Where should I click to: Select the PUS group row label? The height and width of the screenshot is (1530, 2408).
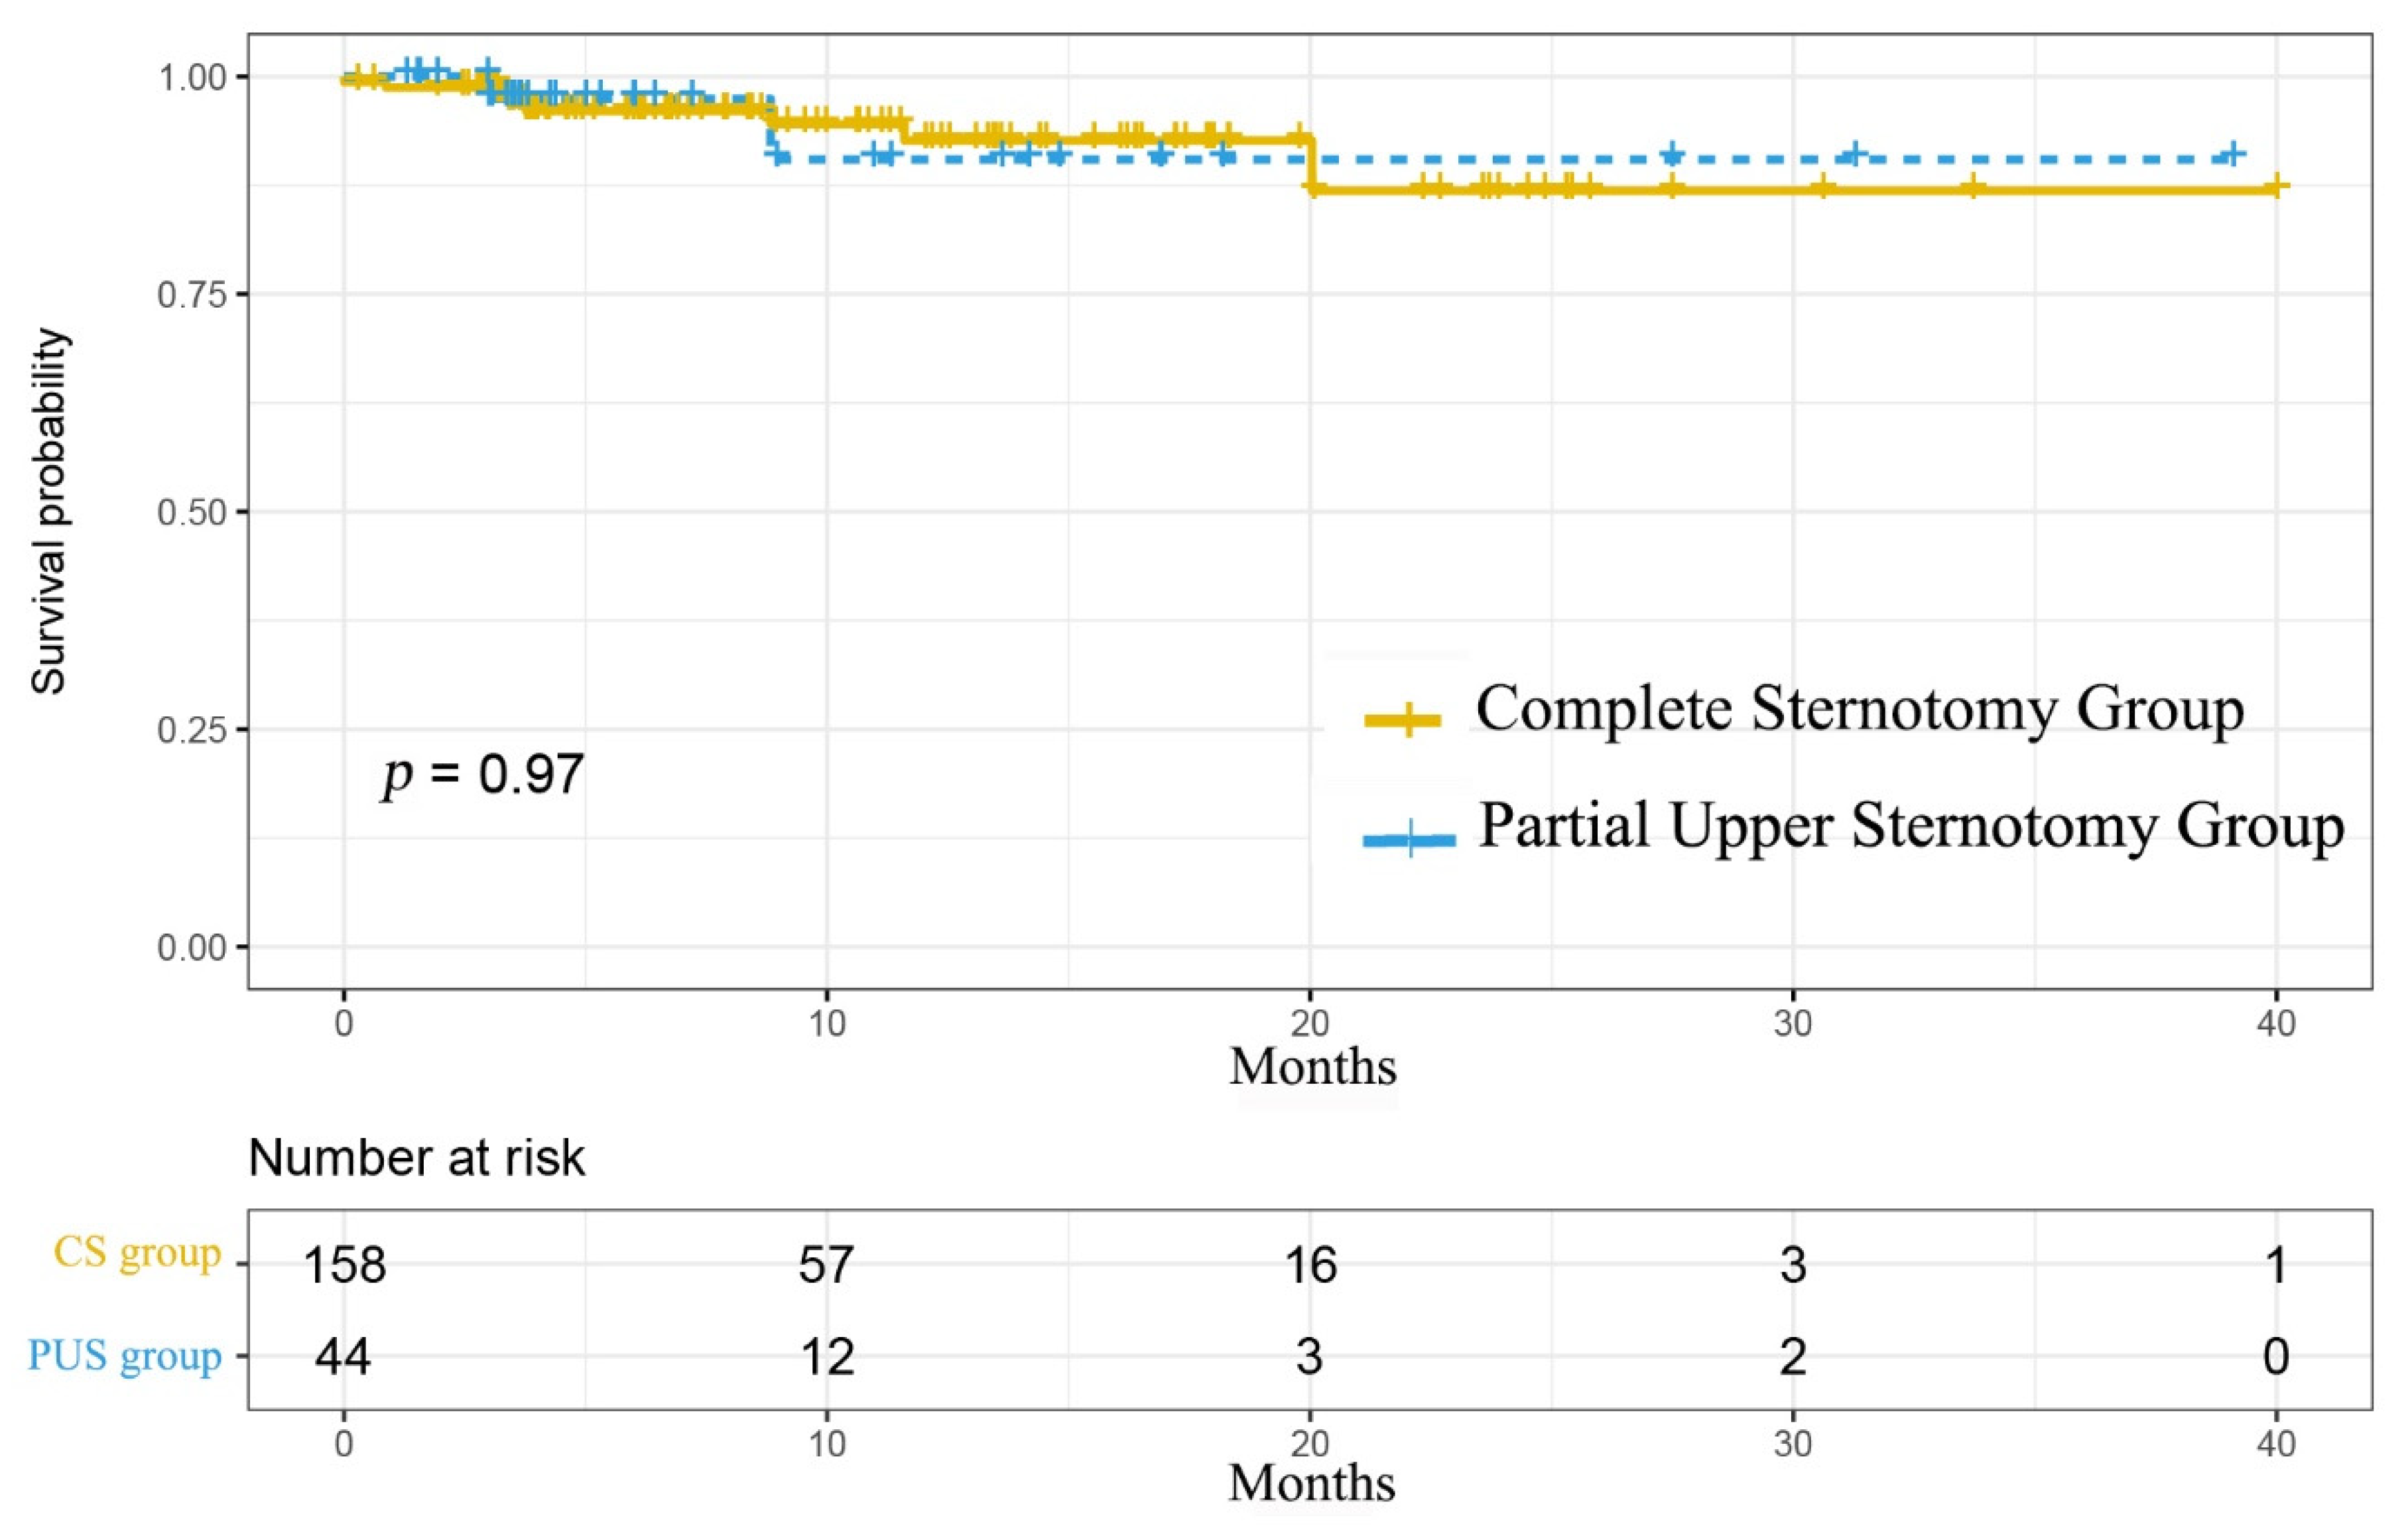[x=125, y=1355]
